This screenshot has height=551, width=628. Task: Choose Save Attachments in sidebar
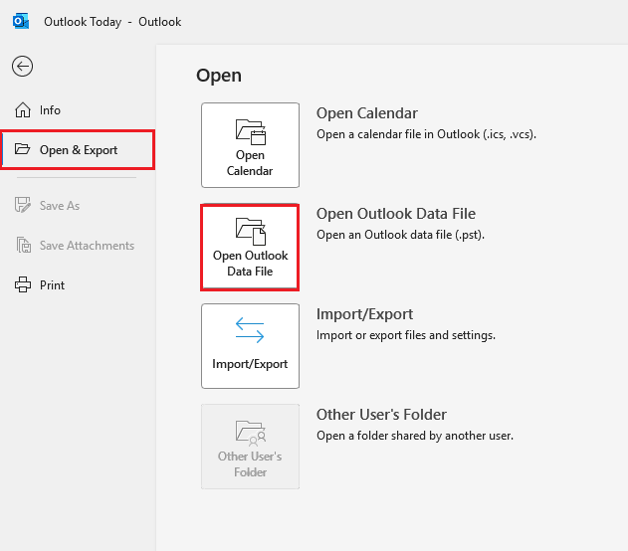point(78,246)
